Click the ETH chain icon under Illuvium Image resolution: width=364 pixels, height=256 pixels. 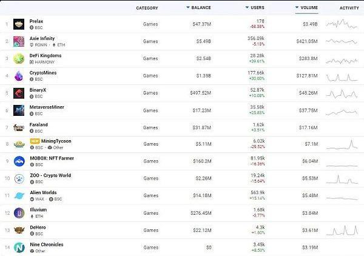tap(32, 217)
